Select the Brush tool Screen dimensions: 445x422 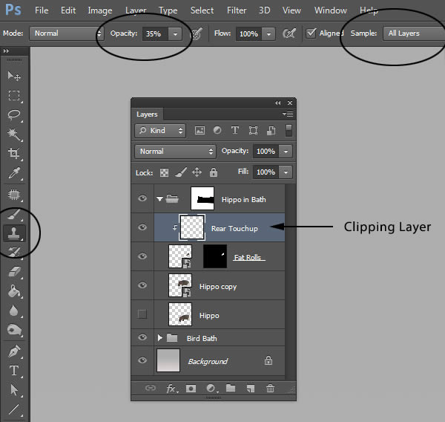click(14, 215)
